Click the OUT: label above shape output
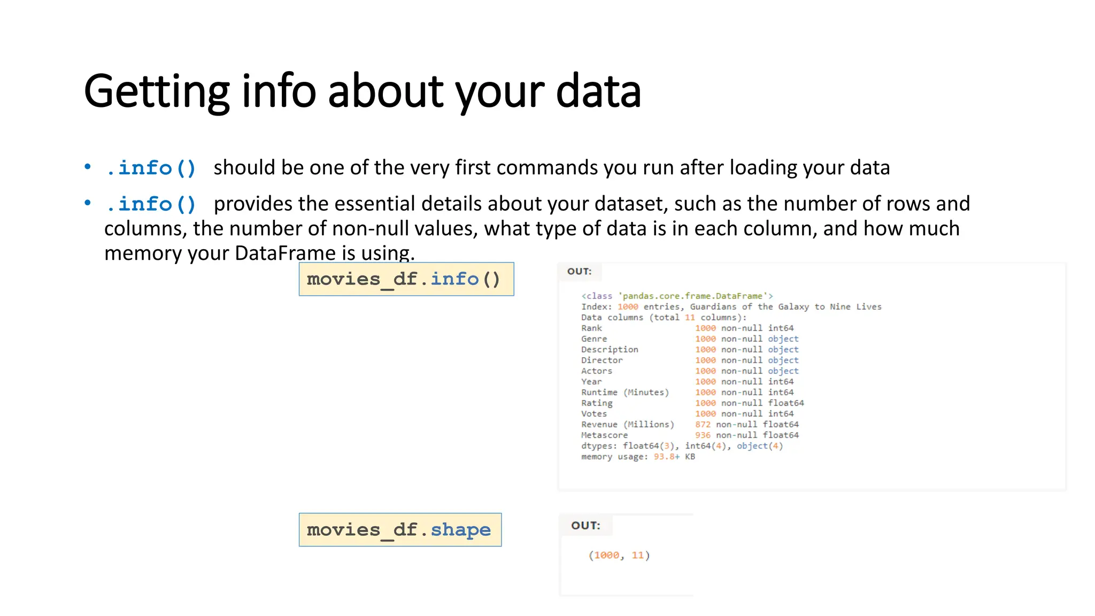The width and height of the screenshot is (1095, 616). [585, 525]
